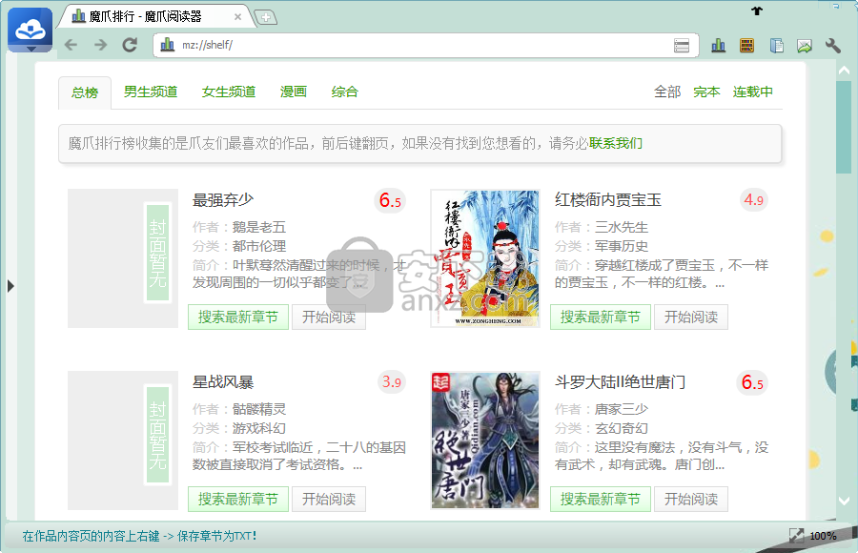Image resolution: width=858 pixels, height=553 pixels.
Task: Click the 最强弃少 placeholder cover
Action: (x=123, y=258)
